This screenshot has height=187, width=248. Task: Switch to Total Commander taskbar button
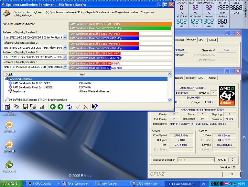point(78,184)
